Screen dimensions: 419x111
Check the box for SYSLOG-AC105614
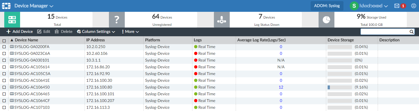point(4,67)
